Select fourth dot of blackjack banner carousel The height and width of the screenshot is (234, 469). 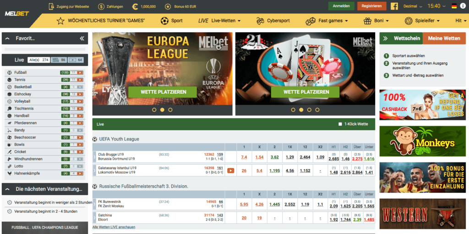[x=317, y=110]
